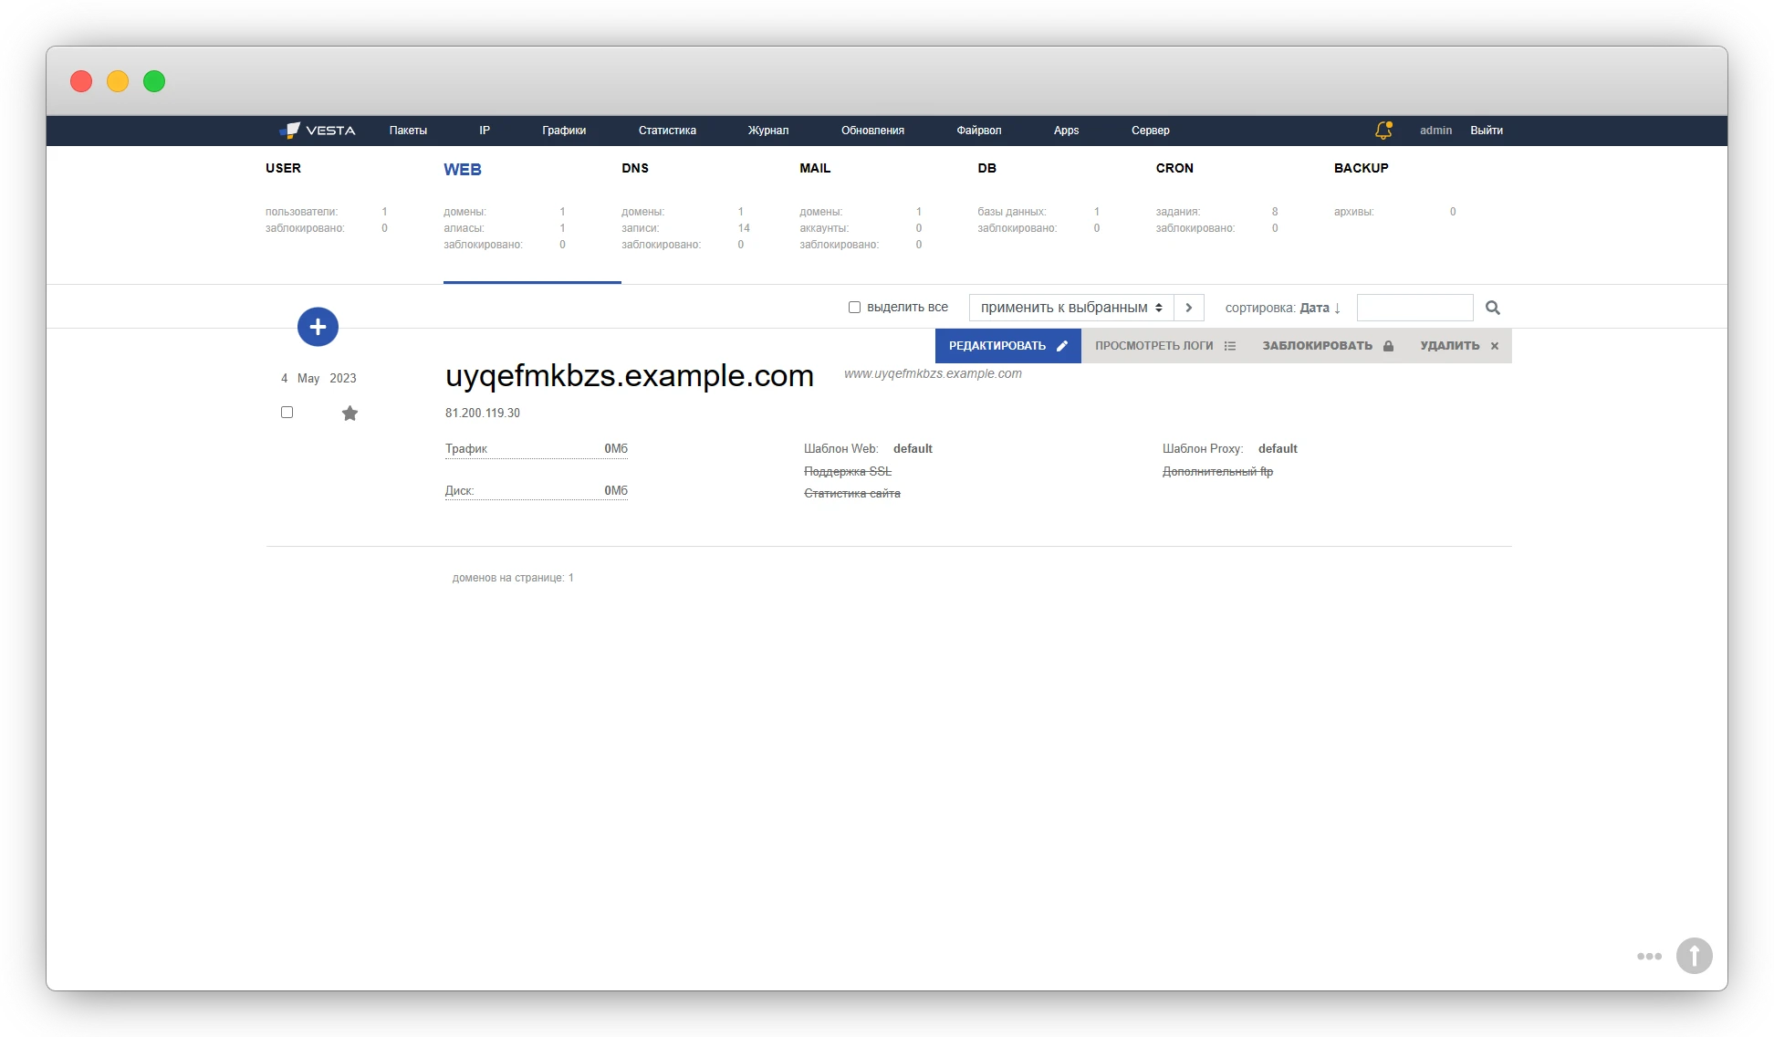Click the lock icon next to ЗАБЛОКИРОВАТЬ
This screenshot has height=1037, width=1774.
coord(1389,346)
